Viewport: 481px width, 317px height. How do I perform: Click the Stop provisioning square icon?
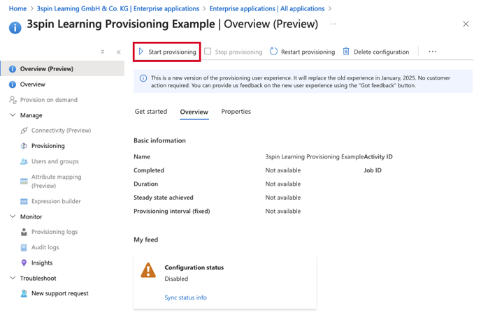click(208, 52)
